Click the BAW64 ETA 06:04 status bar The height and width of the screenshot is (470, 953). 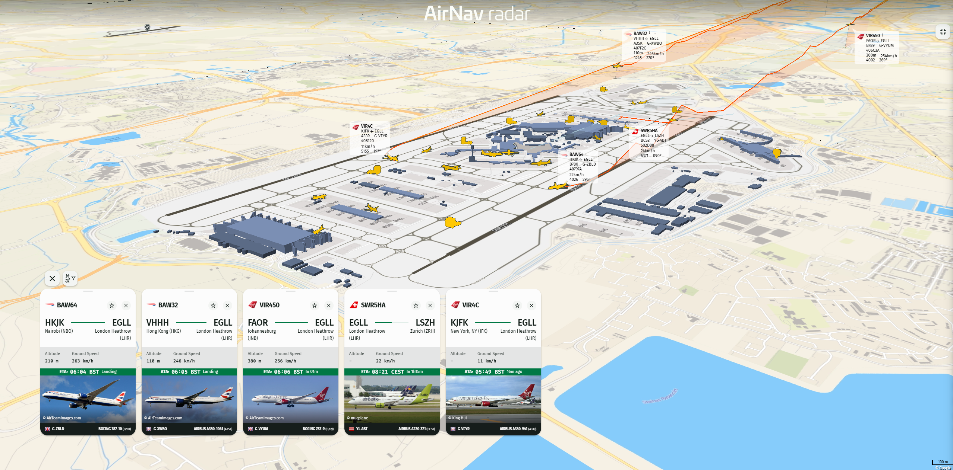tap(88, 372)
